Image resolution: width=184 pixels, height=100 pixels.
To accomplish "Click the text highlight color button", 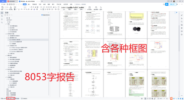I will point(32,9).
